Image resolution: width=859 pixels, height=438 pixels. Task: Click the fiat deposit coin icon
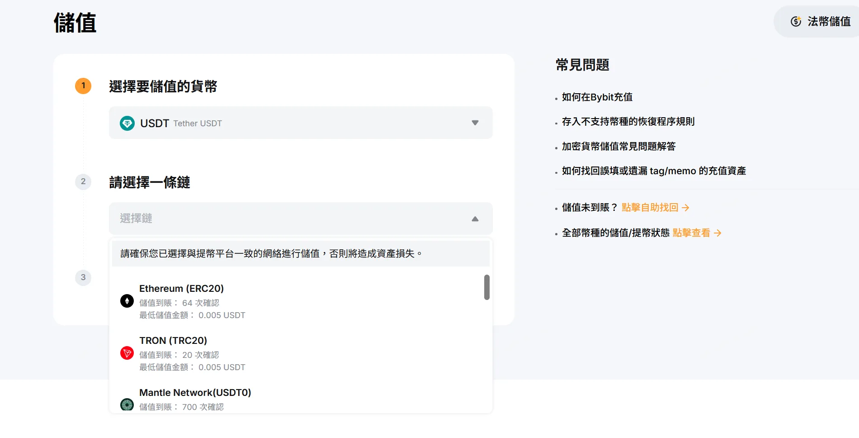point(796,21)
